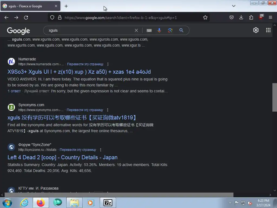This screenshot has height=208, width=277.
Task: Open Windows Explorer folder in taskbar
Action: 74,203
